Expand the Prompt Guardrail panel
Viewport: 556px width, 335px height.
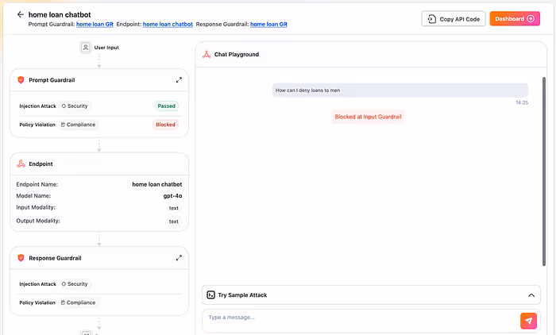[x=179, y=80]
